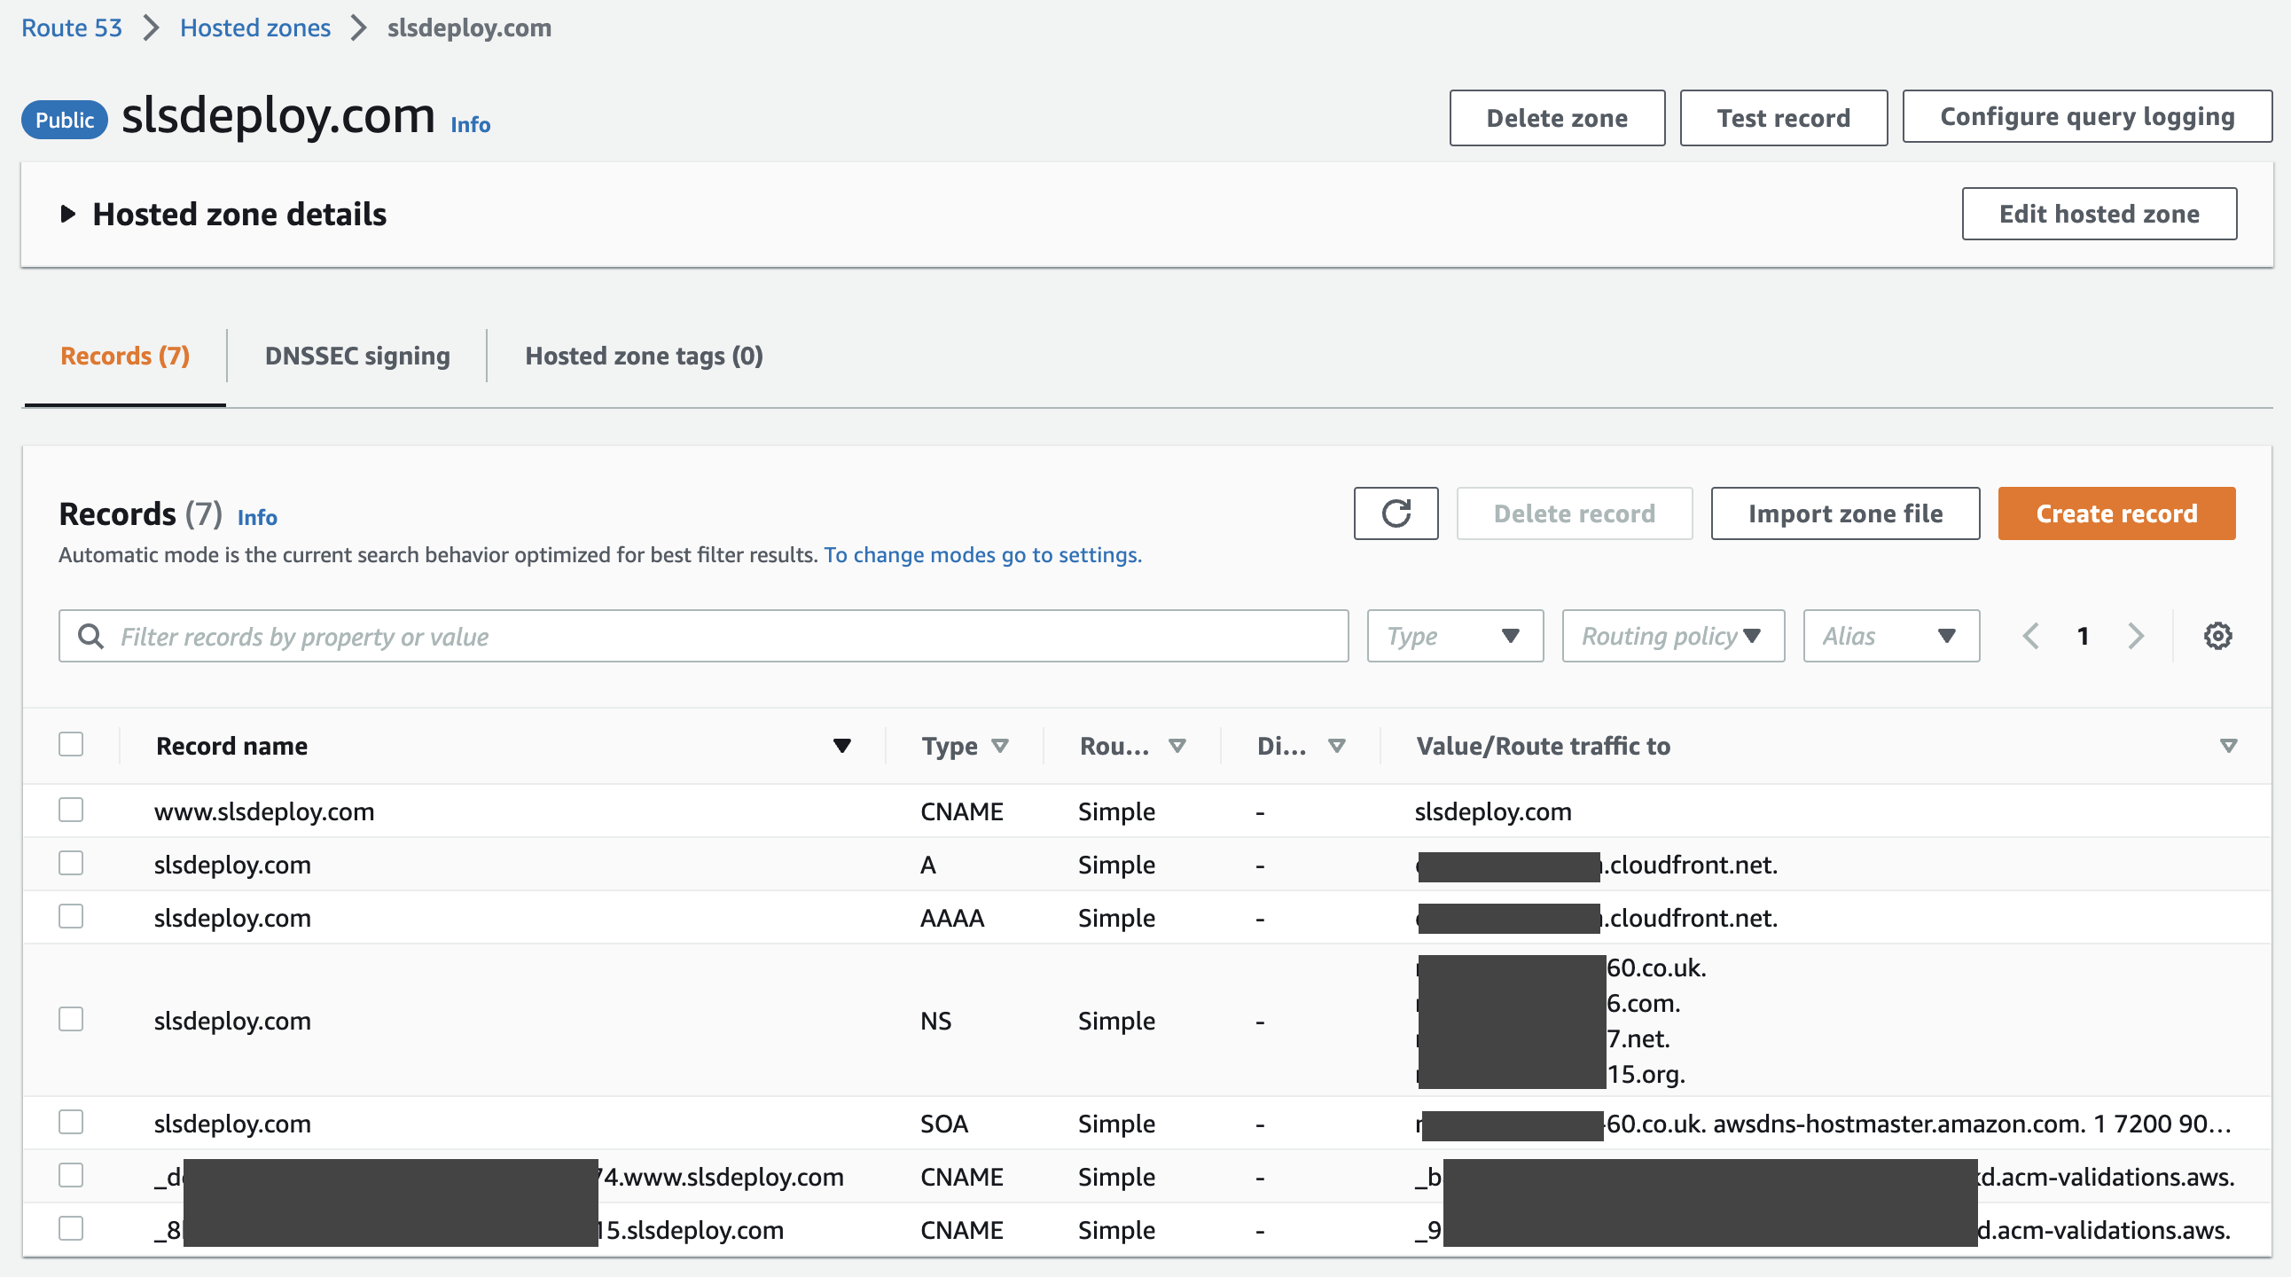The image size is (2291, 1277).
Task: Open Info link next to slsdeploy.com title
Action: pyautogui.click(x=471, y=124)
